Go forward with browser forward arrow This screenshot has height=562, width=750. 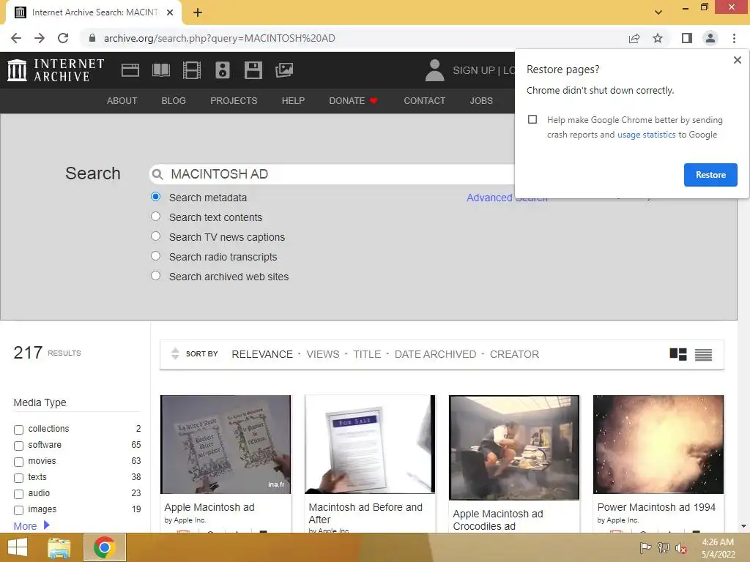click(x=40, y=38)
